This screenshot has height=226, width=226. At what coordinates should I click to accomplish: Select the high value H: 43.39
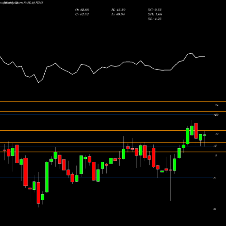[x=118, y=9]
